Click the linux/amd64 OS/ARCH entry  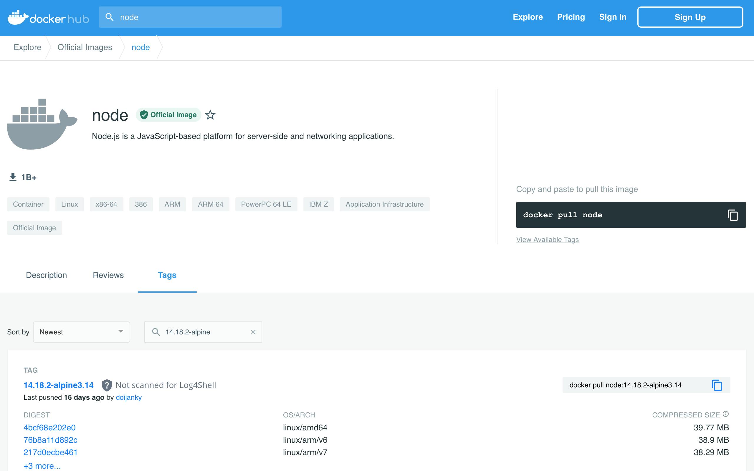pyautogui.click(x=305, y=428)
